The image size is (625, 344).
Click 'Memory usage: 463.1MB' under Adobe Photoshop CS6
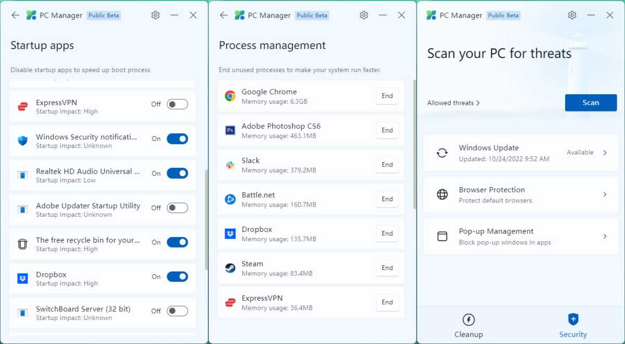click(279, 136)
